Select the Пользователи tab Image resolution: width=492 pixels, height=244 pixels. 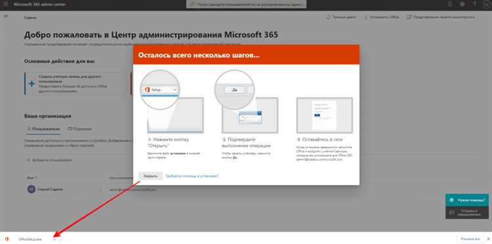pos(43,129)
